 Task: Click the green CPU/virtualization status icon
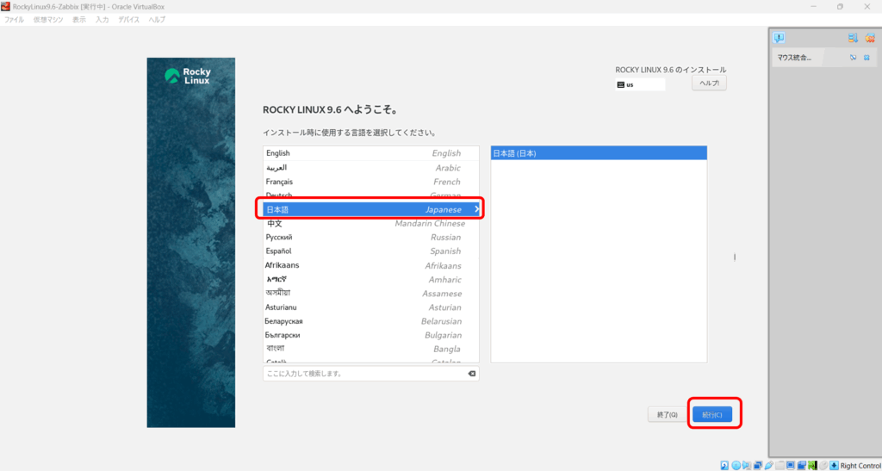click(812, 465)
